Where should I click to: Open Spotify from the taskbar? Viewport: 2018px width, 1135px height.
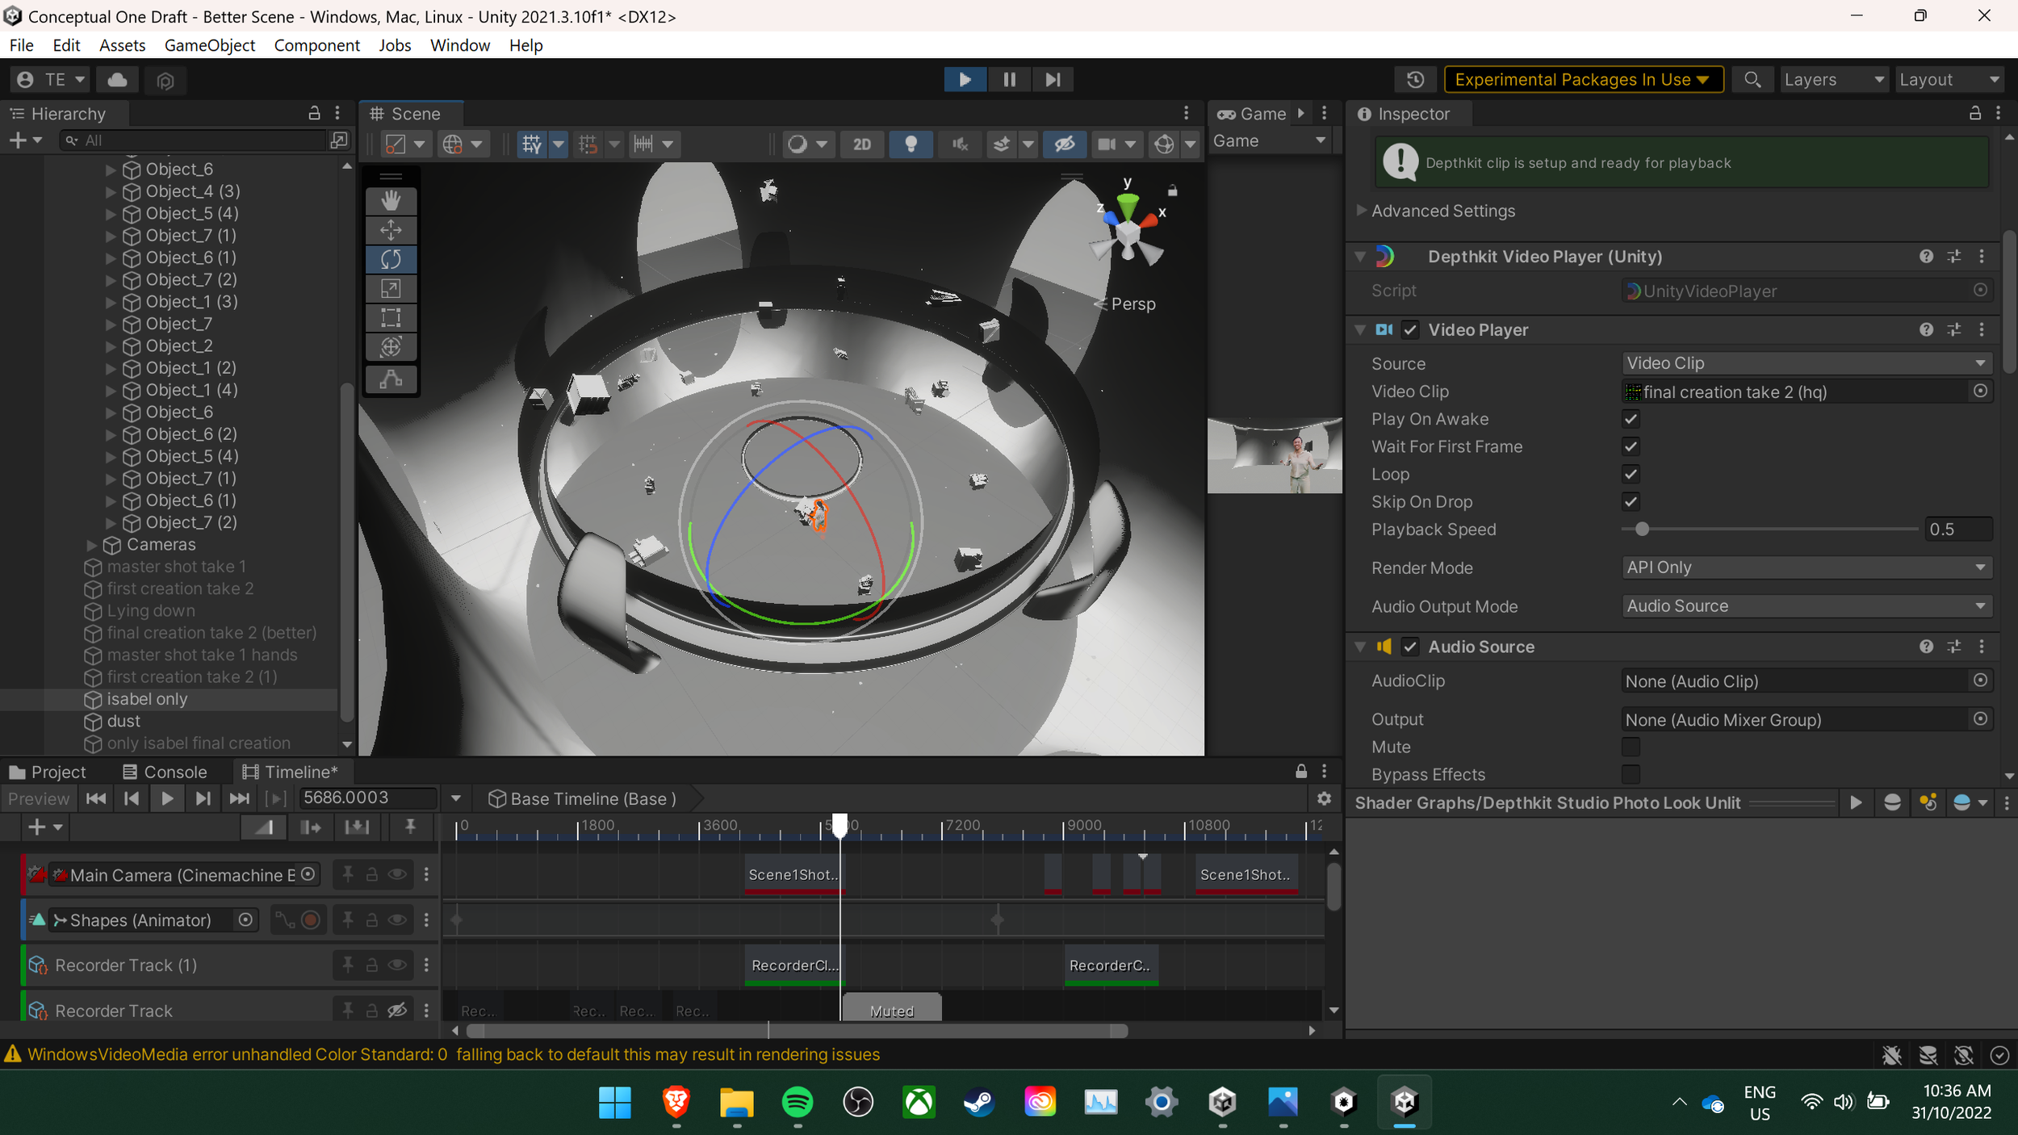click(x=798, y=1103)
